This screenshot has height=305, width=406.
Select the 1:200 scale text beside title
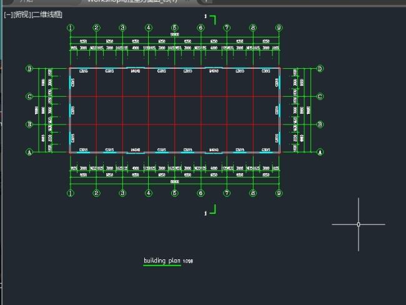click(188, 262)
